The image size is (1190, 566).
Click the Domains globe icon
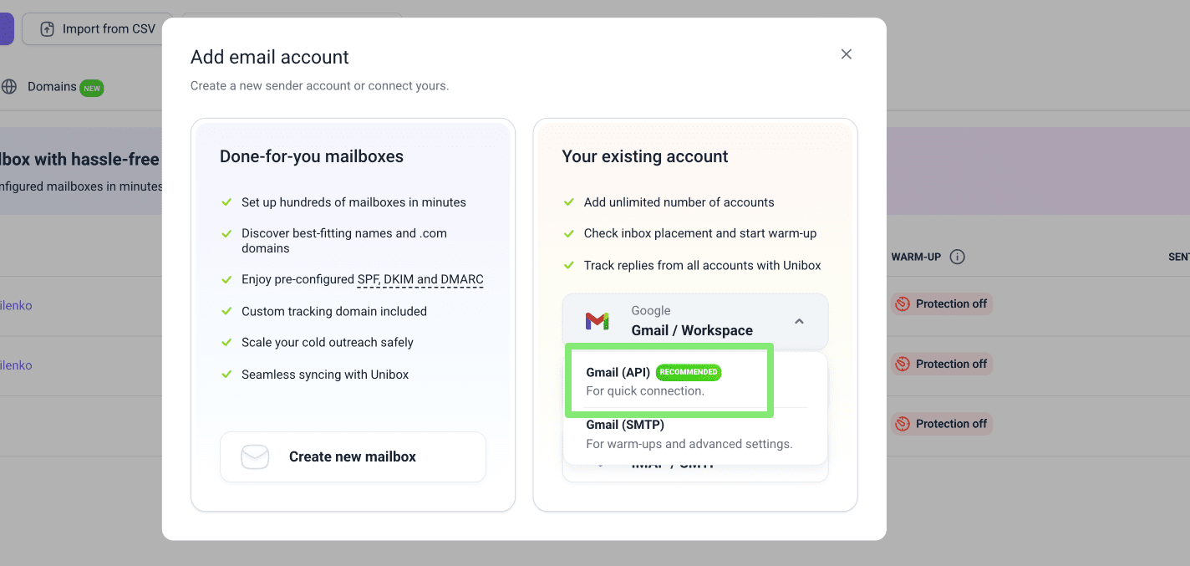[9, 87]
